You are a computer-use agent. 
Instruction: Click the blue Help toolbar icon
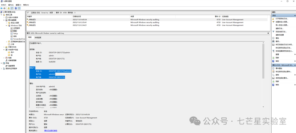coord(16,8)
